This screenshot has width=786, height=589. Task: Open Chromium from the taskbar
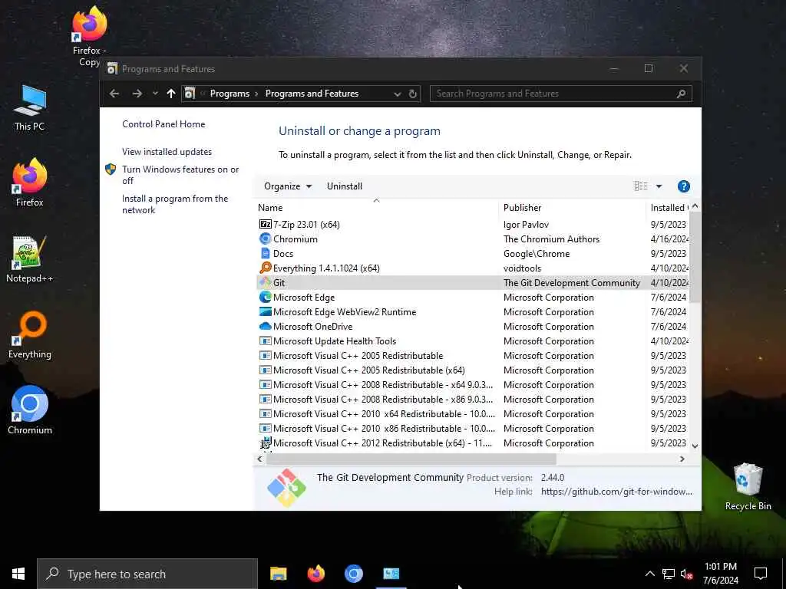coord(353,574)
